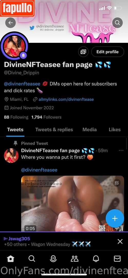Open the Spaces microphone icon in bottom bar
The width and height of the screenshot is (128, 278).
[x=53, y=259]
